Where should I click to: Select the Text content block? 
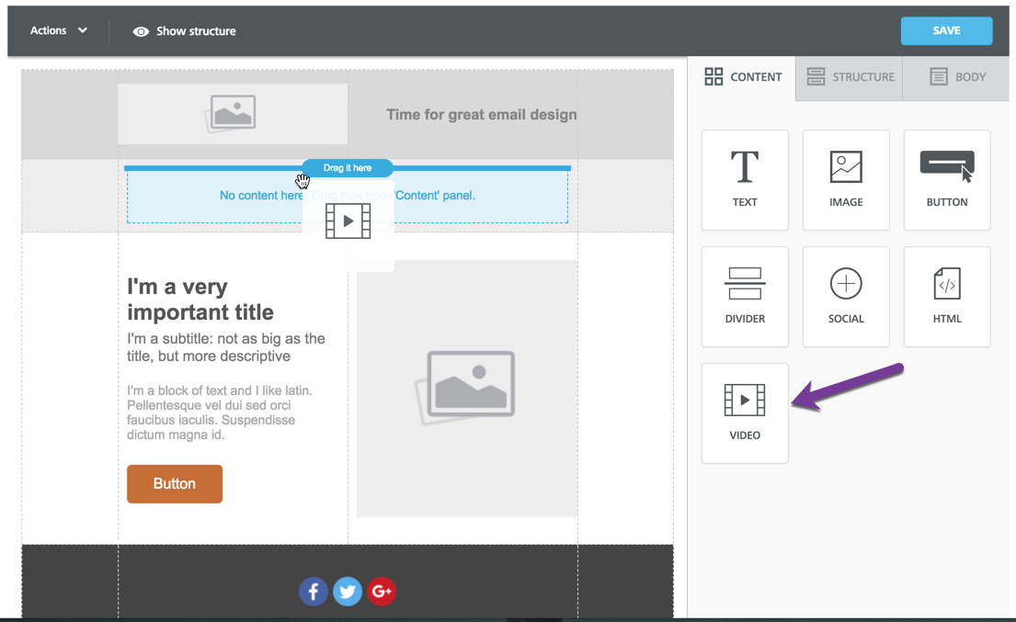coord(745,180)
